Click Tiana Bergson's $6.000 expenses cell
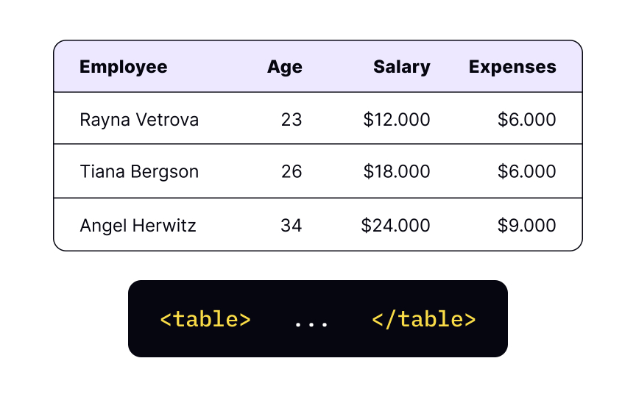 click(526, 172)
